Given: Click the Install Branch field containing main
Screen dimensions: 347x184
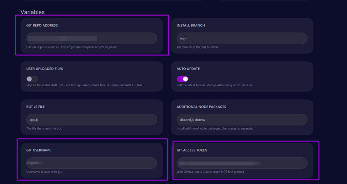Looking at the screenshot, I should (242, 38).
